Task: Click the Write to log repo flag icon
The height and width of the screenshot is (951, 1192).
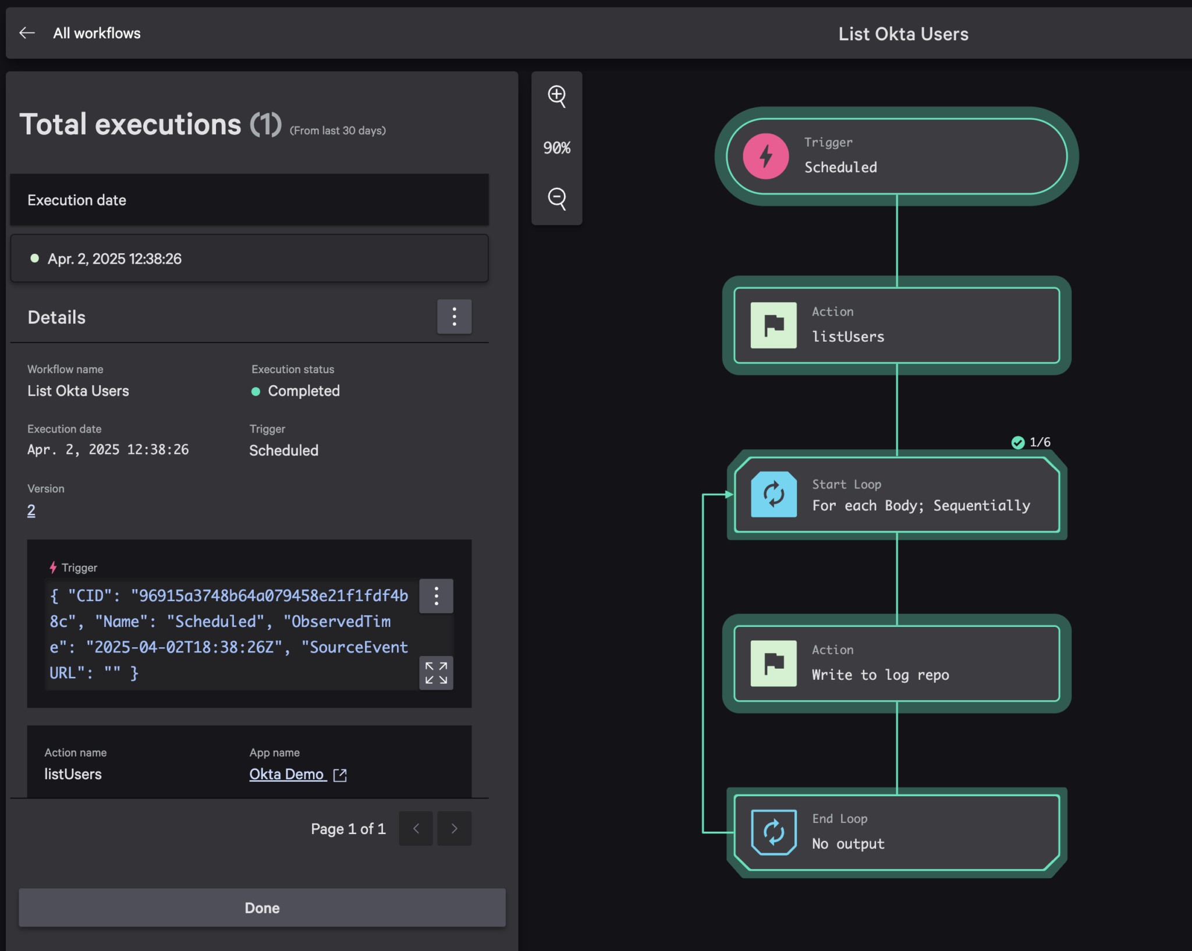Action: coord(772,663)
